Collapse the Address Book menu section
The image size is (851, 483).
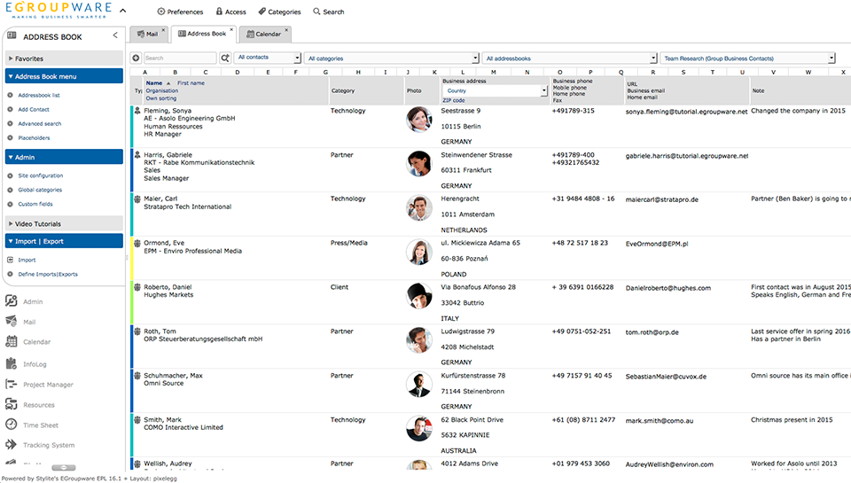pos(64,76)
